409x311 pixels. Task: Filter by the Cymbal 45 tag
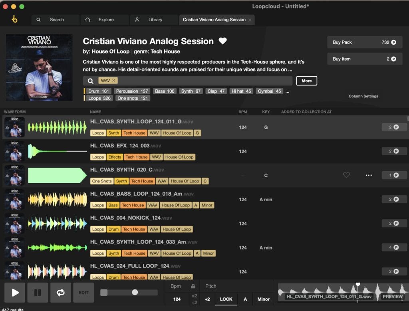(x=270, y=91)
